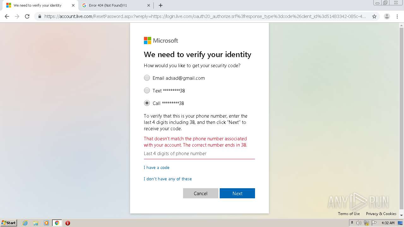The height and width of the screenshot is (227, 404).
Task: Open the 'I have a code' link
Action: (157, 167)
